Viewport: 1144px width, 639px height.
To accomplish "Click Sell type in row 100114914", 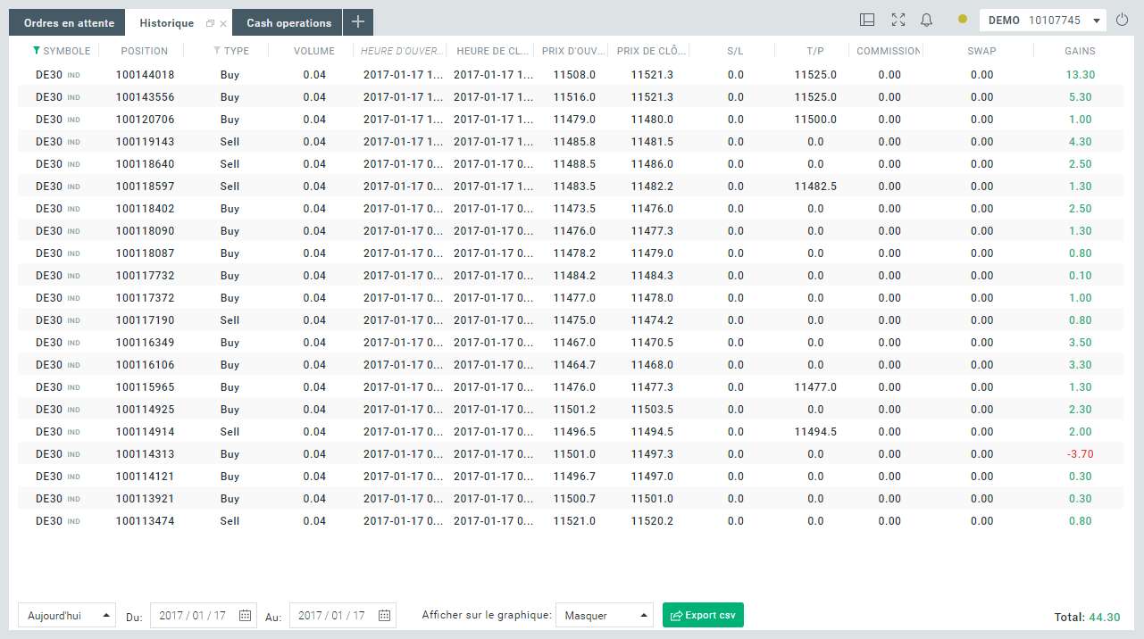I will coord(230,432).
